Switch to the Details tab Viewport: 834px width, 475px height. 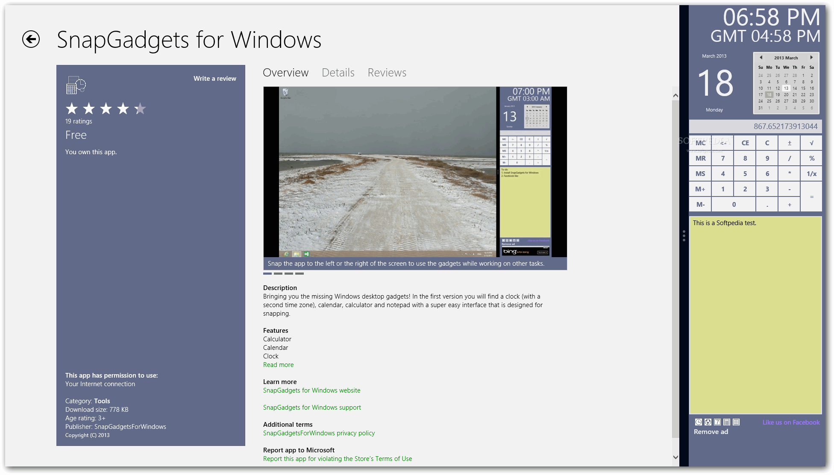point(338,73)
